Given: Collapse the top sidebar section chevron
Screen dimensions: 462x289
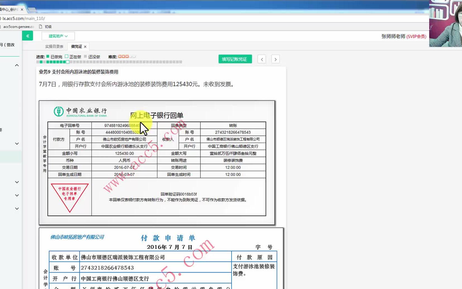Looking at the screenshot, I should tap(17, 65).
